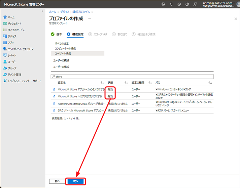Open Microsoft Store アプリケーションをオフにする setting
240x188 pixels.
81,89
